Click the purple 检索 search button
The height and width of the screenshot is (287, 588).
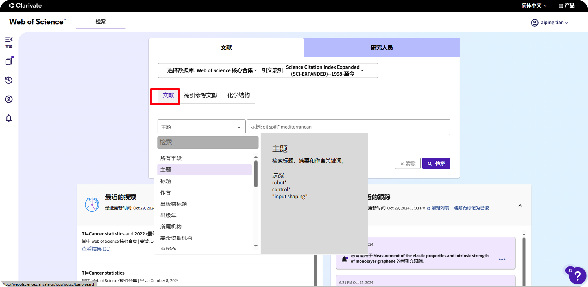(436, 163)
